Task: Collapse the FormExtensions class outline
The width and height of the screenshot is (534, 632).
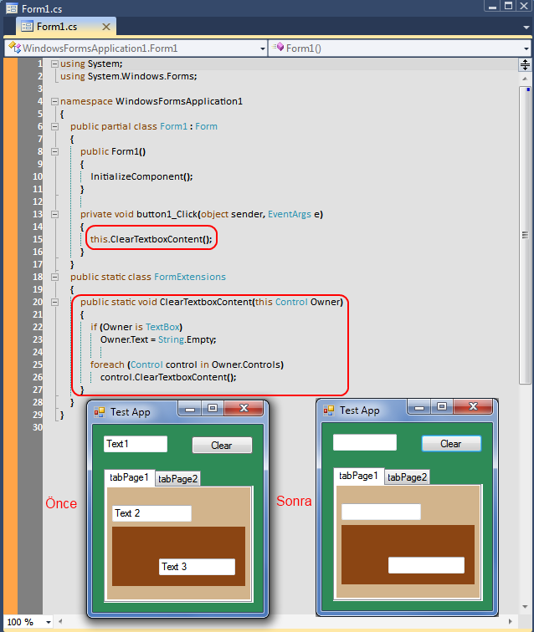Action: (54, 277)
